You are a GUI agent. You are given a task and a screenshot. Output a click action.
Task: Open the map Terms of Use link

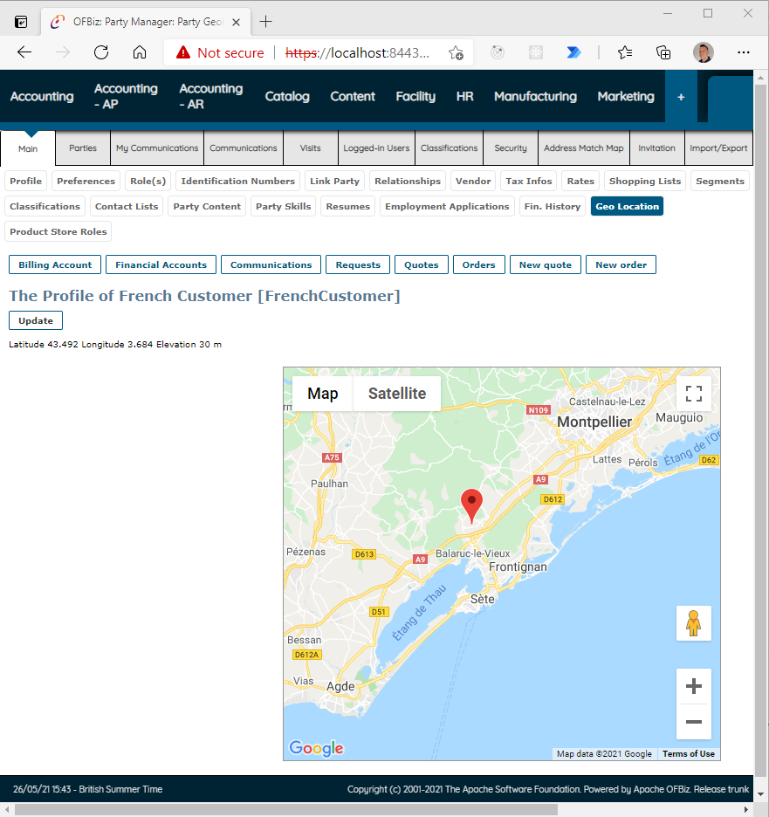coord(688,753)
